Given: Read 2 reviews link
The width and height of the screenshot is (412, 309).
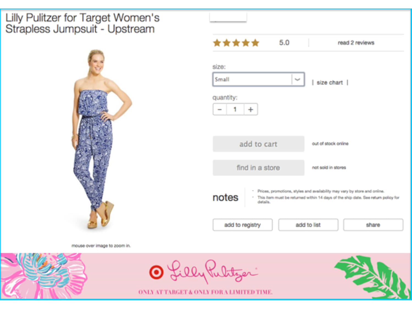Looking at the screenshot, I should tap(356, 43).
